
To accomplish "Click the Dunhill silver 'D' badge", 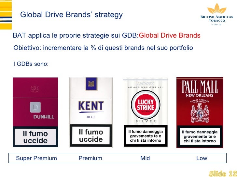I will click(35, 107).
